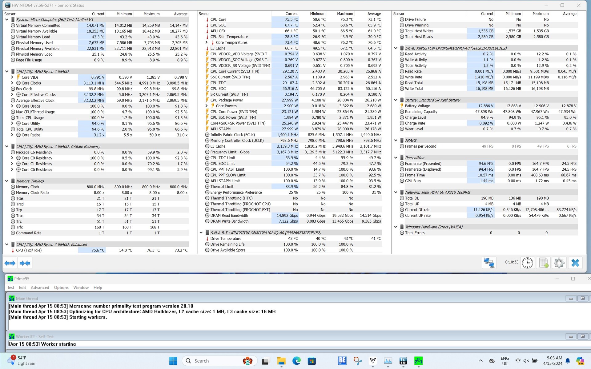Open the network remote monitoring icon

coord(489,263)
